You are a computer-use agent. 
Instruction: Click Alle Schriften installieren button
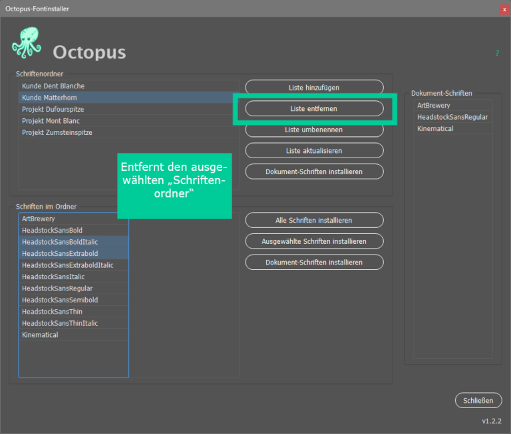pyautogui.click(x=314, y=221)
